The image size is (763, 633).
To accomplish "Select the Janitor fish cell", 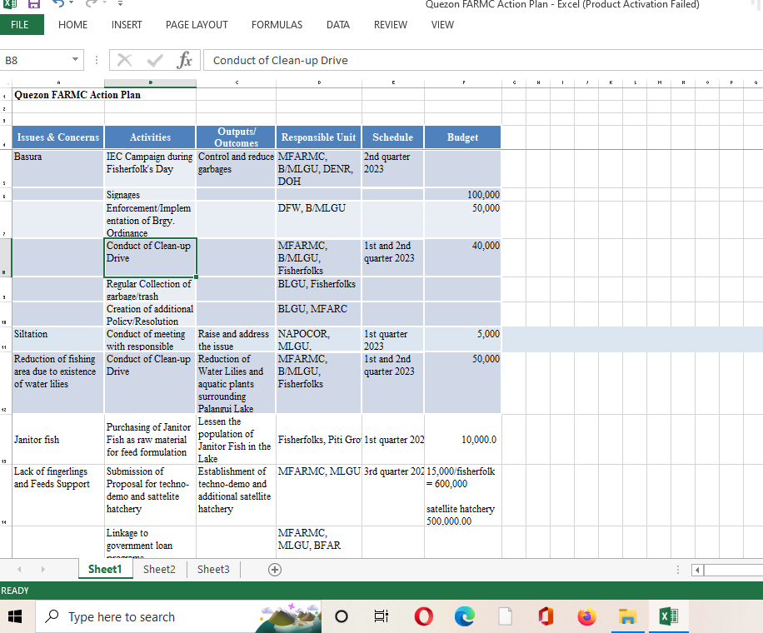I will coord(58,440).
